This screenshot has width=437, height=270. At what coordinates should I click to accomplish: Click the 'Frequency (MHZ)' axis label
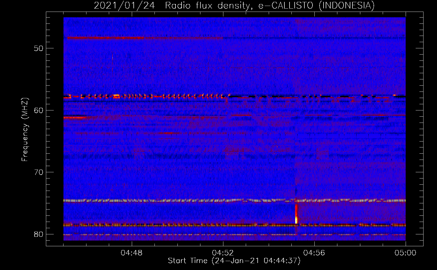click(25, 130)
